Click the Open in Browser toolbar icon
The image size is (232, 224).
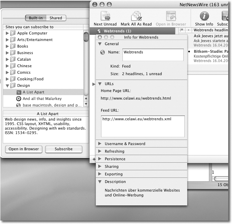click(x=171, y=16)
